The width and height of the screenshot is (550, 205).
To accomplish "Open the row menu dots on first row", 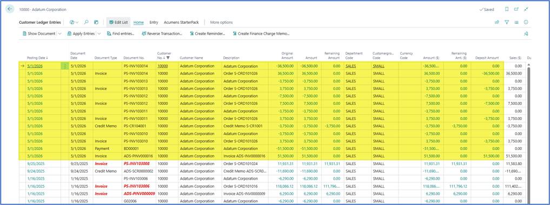I will 65,66.
